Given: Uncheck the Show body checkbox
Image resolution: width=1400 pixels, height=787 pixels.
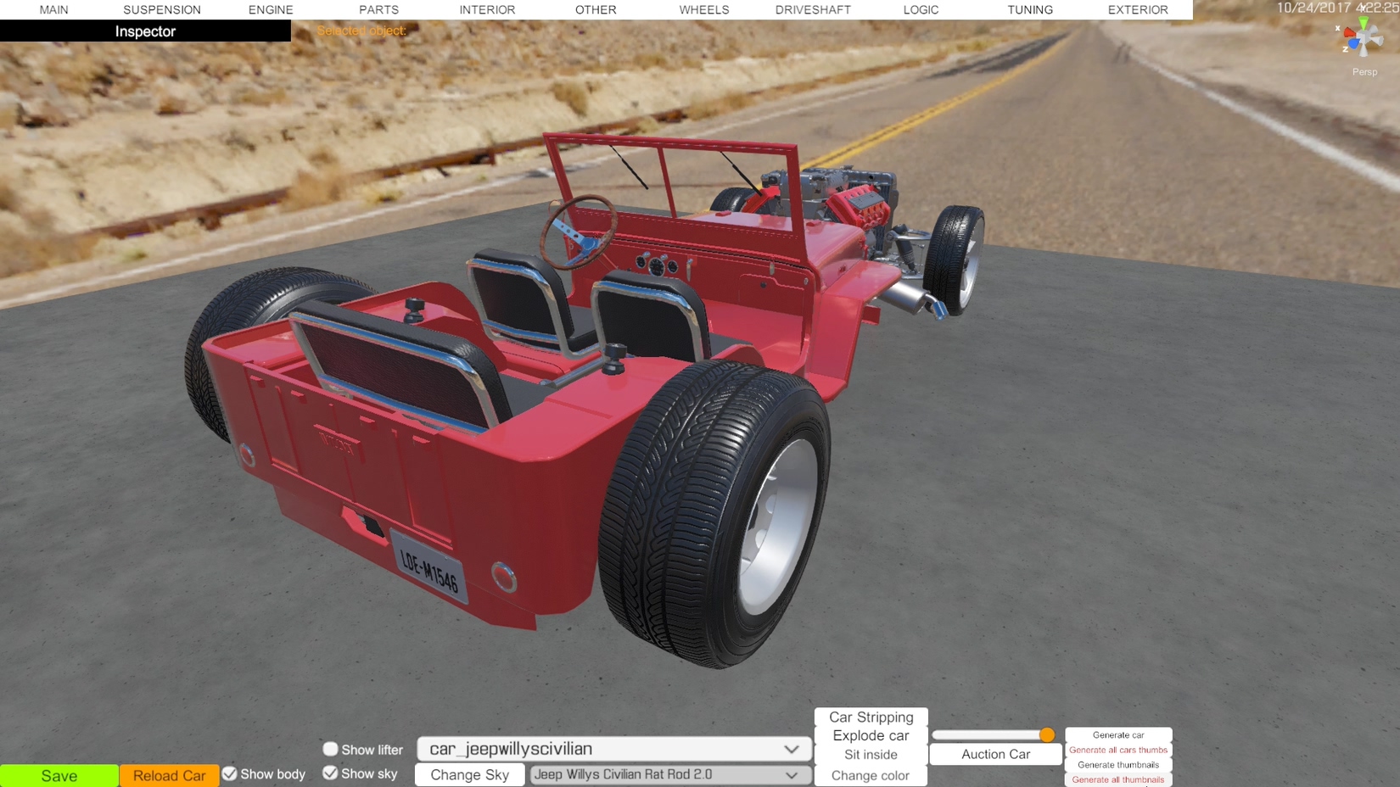Looking at the screenshot, I should pos(230,773).
